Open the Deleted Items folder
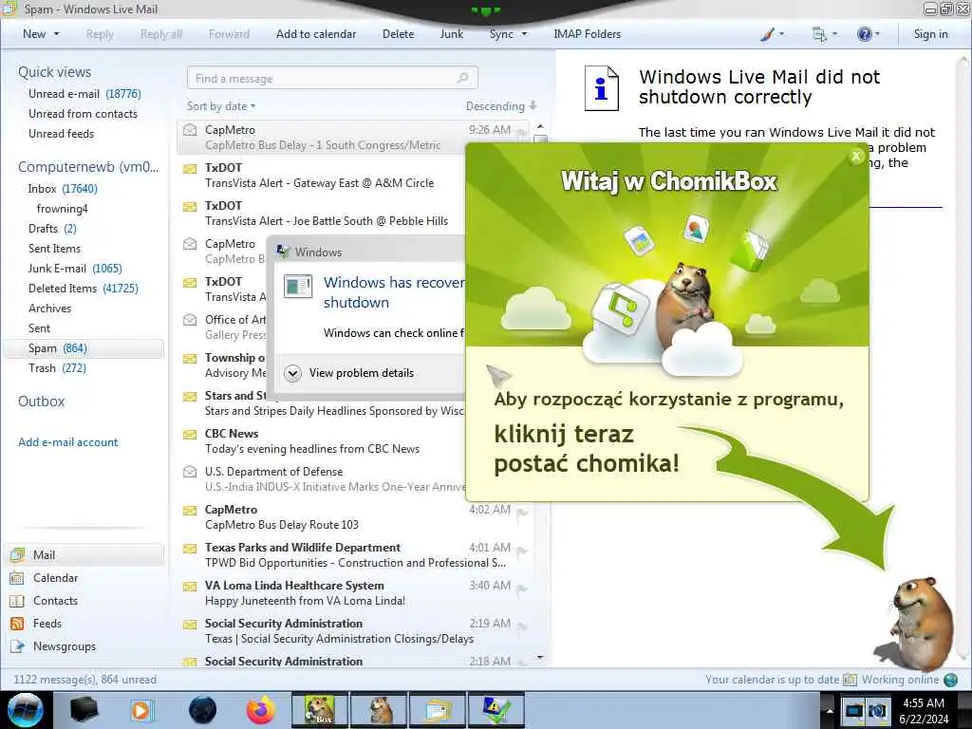Screen dimensions: 972x729 tap(84, 289)
